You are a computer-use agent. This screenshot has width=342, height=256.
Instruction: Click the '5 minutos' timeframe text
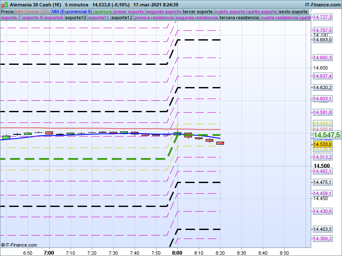click(x=77, y=4)
